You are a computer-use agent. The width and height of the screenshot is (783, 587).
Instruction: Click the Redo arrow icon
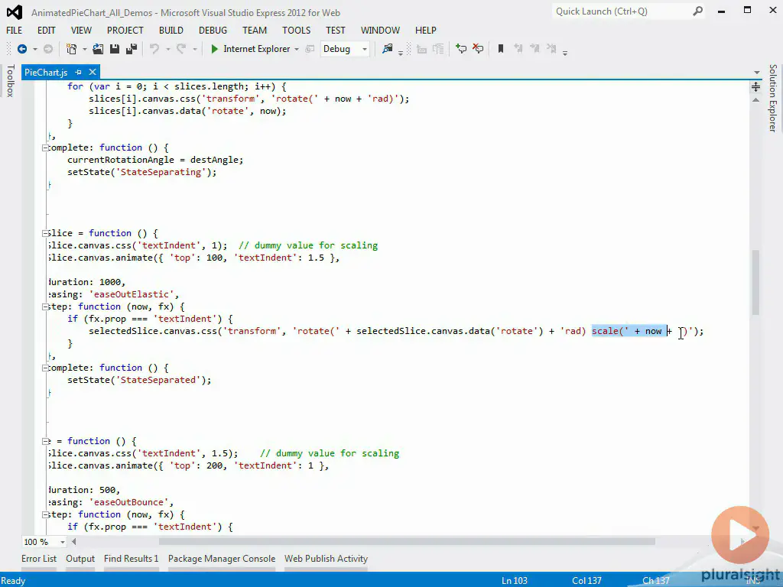pyautogui.click(x=181, y=49)
